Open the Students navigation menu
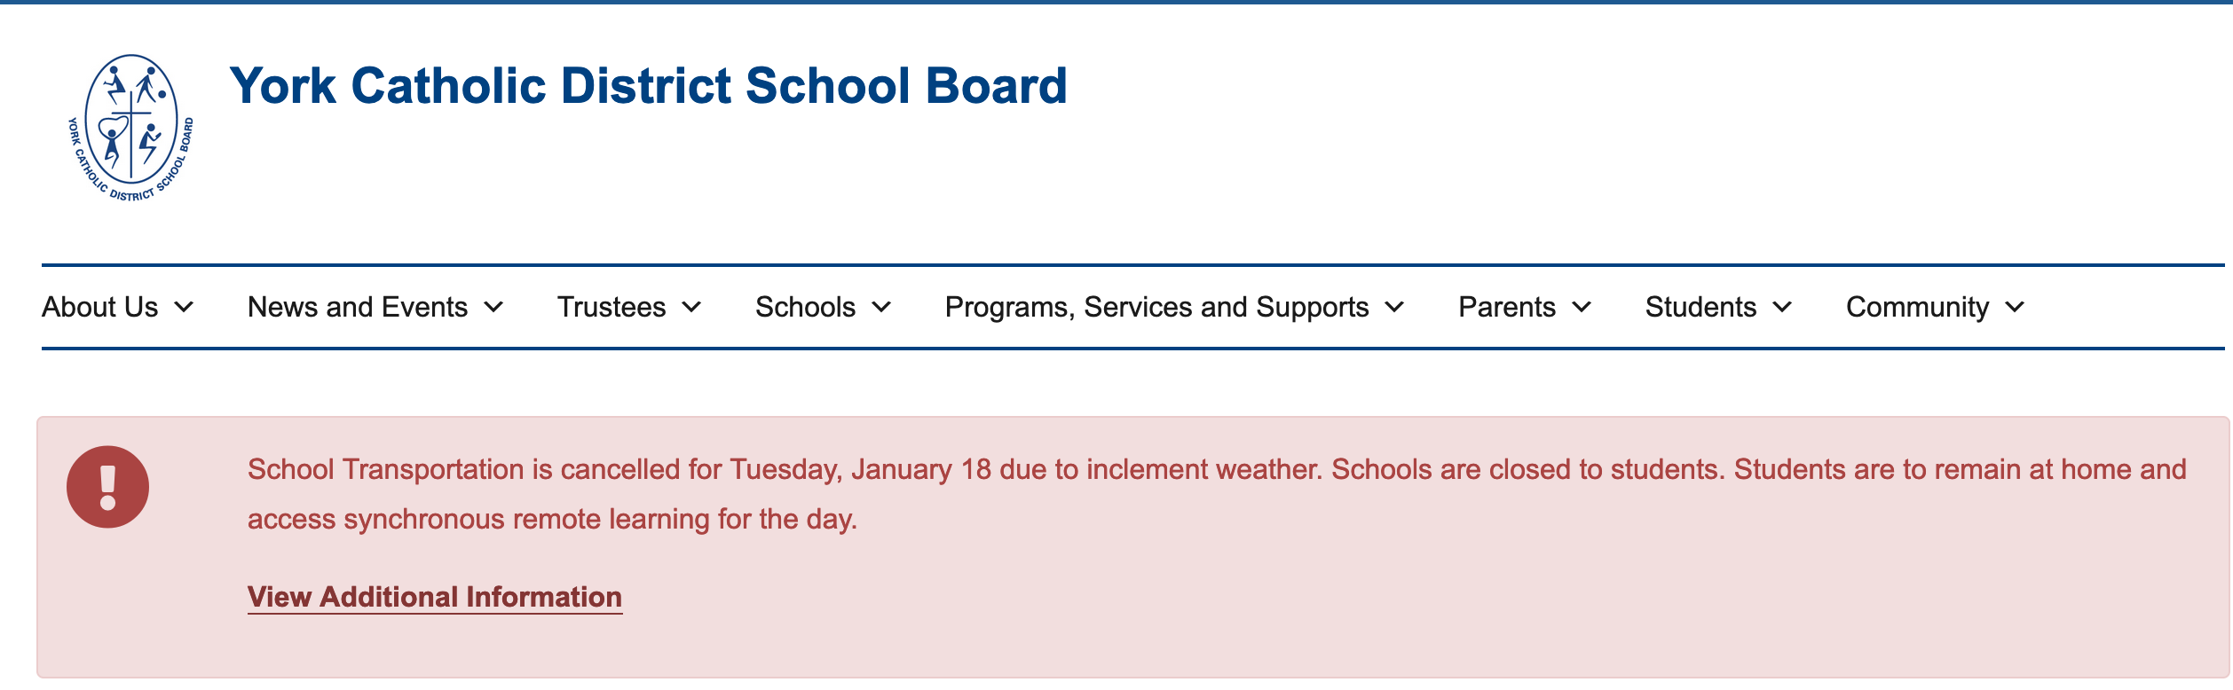 [x=1700, y=308]
